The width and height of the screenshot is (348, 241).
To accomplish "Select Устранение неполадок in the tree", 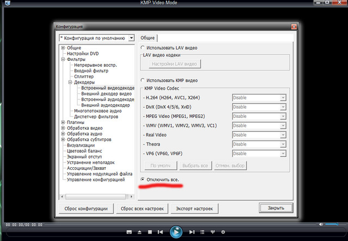I will click(x=91, y=162).
